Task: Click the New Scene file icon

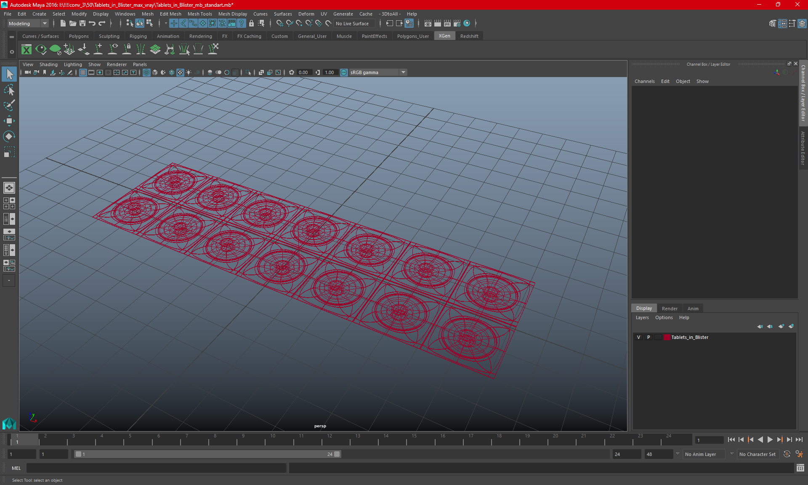Action: 63,24
